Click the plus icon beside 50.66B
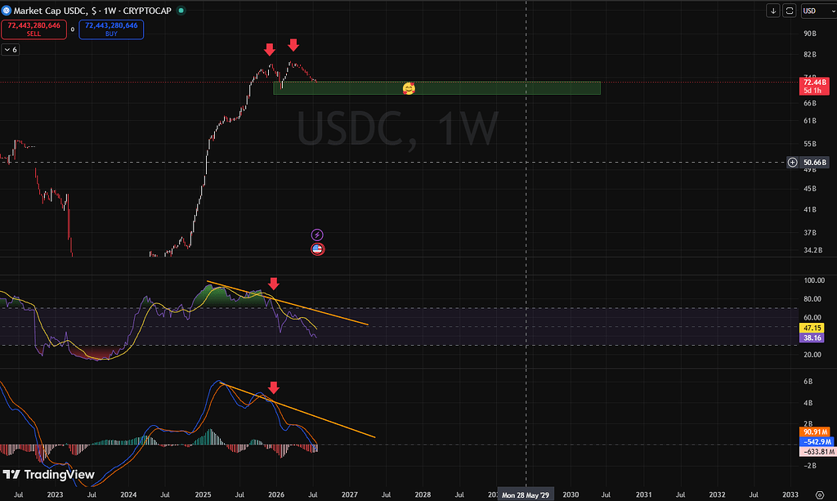The image size is (837, 501). tap(793, 162)
